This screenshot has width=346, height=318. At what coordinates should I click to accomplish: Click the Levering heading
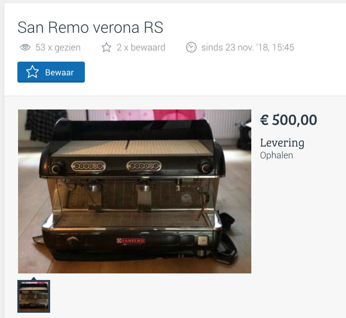(282, 143)
